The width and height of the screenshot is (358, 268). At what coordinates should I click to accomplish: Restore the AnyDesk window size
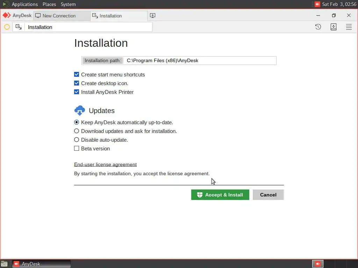coord(334,15)
